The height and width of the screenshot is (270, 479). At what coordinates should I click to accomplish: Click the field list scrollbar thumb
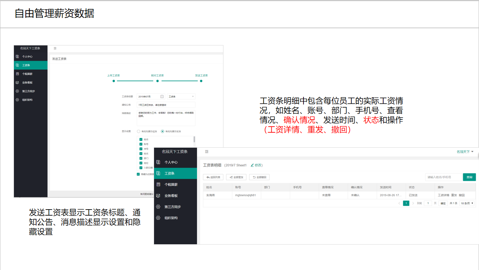(194, 139)
